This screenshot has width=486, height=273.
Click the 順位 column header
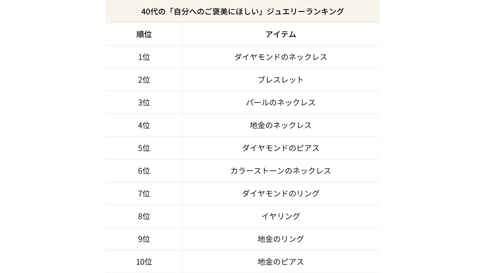pyautogui.click(x=144, y=34)
